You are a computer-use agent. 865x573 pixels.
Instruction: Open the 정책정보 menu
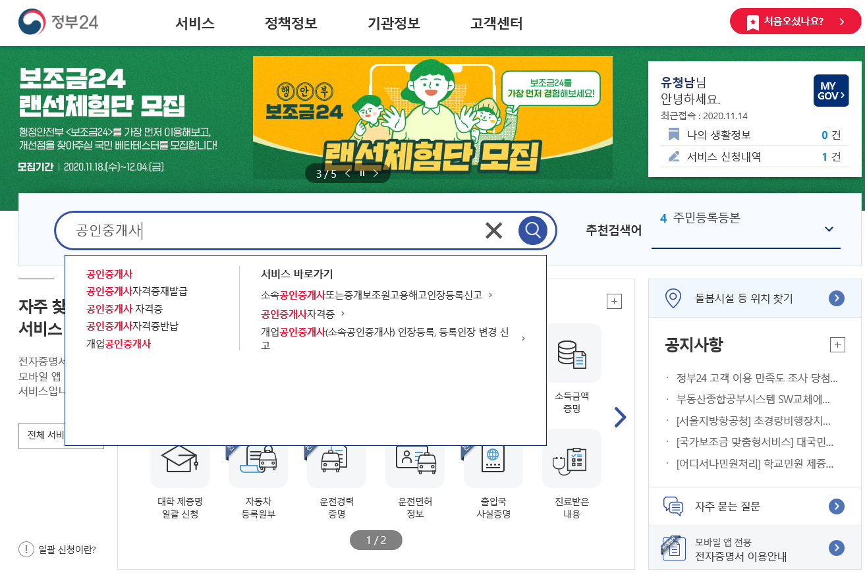[291, 24]
